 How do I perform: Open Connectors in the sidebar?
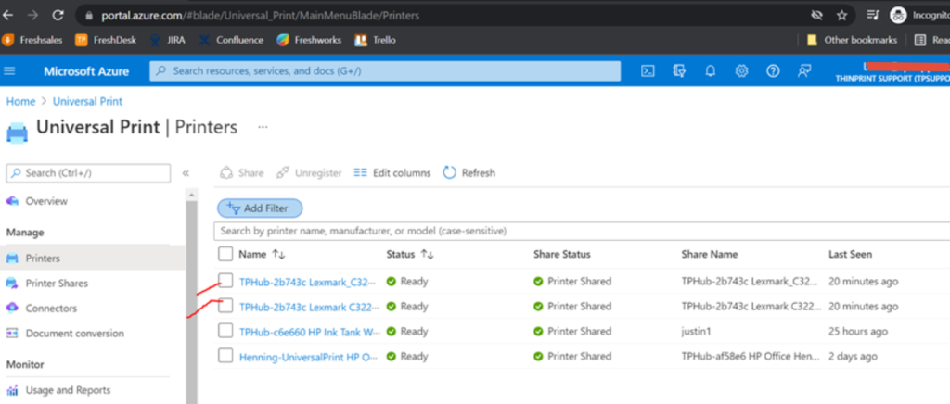51,308
